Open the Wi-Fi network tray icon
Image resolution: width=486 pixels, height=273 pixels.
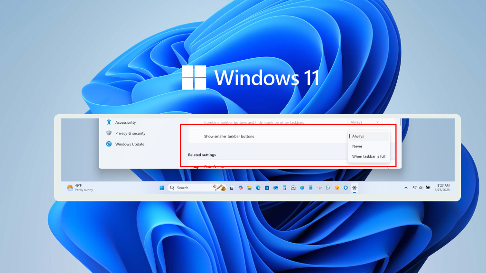click(x=414, y=188)
